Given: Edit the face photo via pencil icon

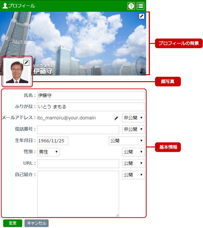Looking at the screenshot, I should pos(26,63).
